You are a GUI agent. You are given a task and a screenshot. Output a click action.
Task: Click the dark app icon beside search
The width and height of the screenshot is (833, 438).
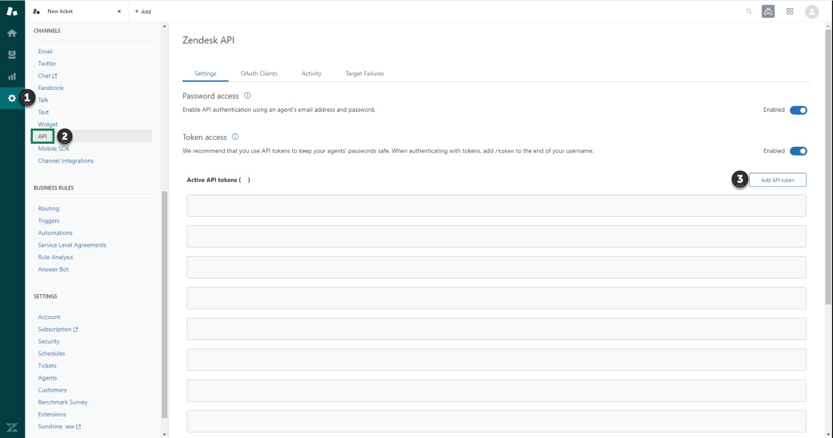[x=768, y=11]
